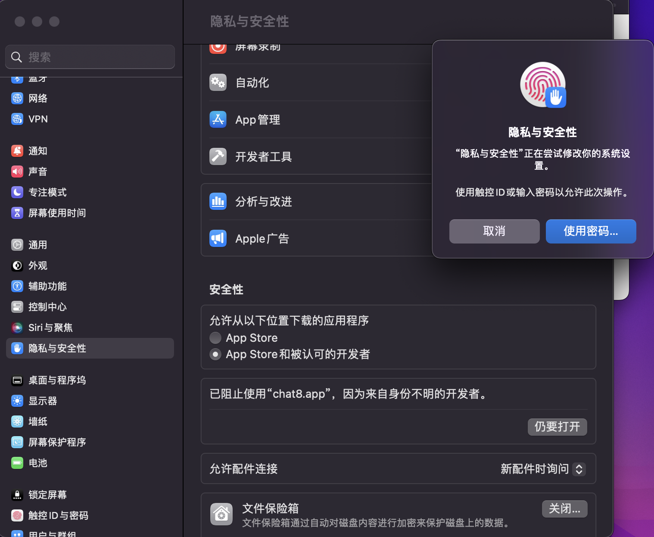Click the 网络 globe icon in sidebar
The width and height of the screenshot is (654, 537).
tap(17, 98)
